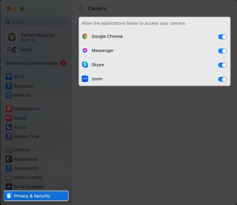This screenshot has height=205, width=237.
Task: Click the Google Chrome app icon
Action: pyautogui.click(x=85, y=36)
